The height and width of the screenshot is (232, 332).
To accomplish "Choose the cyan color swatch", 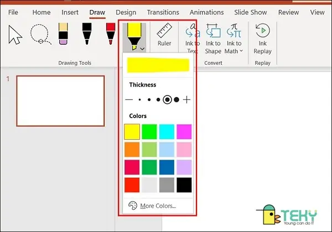I will [167, 132].
